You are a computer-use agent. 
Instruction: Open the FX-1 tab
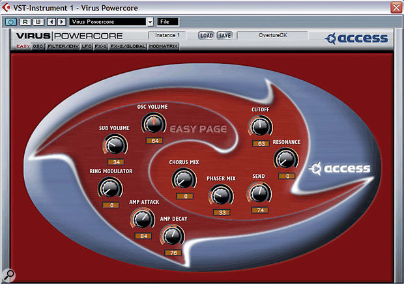click(x=100, y=46)
